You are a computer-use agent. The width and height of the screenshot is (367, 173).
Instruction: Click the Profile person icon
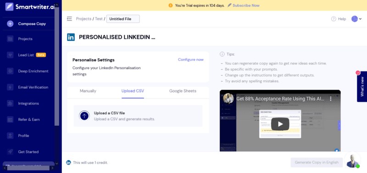pyautogui.click(x=10, y=136)
